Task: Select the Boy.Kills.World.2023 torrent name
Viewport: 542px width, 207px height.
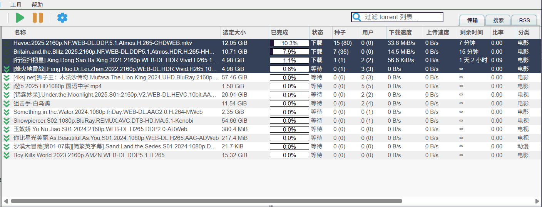Action: click(x=89, y=155)
